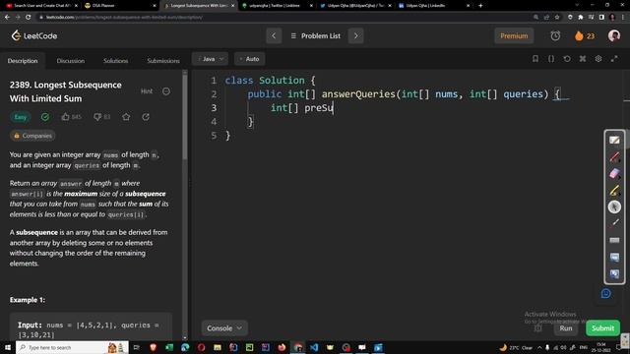Image resolution: width=630 pixels, height=354 pixels.
Task: Like the problem with thumbs up
Action: 71,117
